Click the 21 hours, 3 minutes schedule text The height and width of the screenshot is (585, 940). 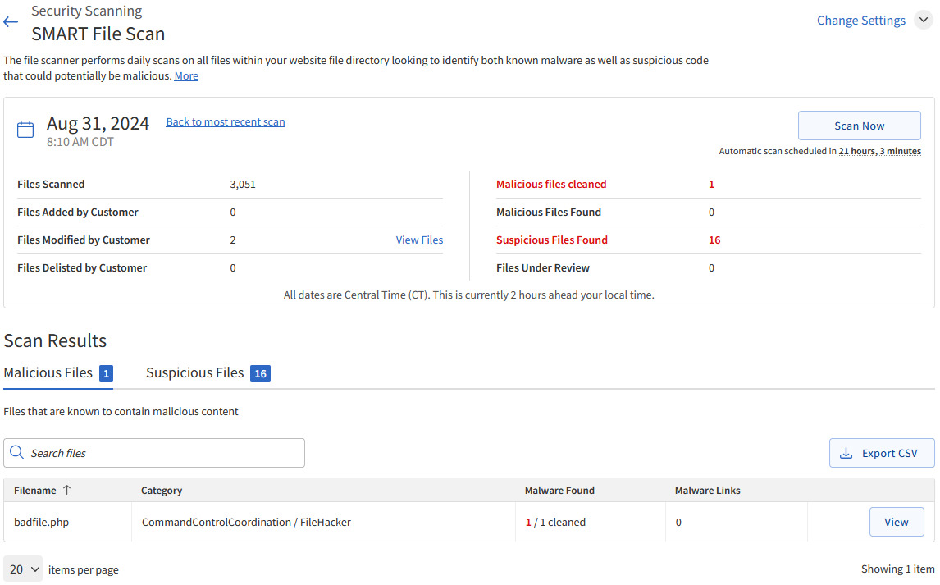pos(879,151)
